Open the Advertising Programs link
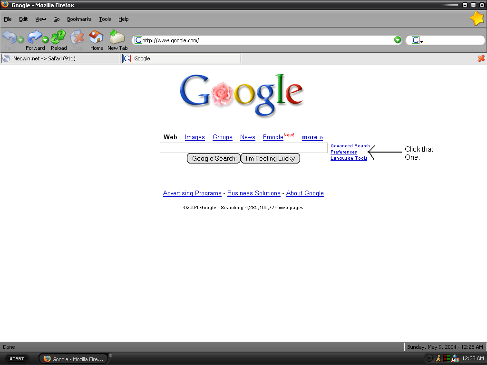This screenshot has width=487, height=365. pyautogui.click(x=192, y=193)
